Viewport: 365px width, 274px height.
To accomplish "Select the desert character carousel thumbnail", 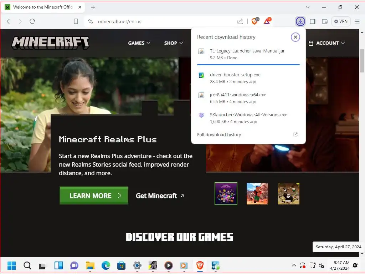I will (x=257, y=194).
